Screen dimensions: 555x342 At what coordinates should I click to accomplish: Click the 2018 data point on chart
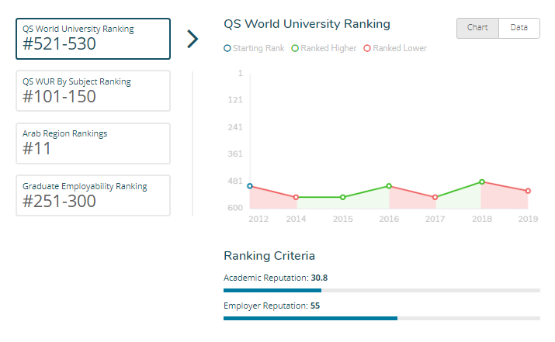tap(482, 181)
